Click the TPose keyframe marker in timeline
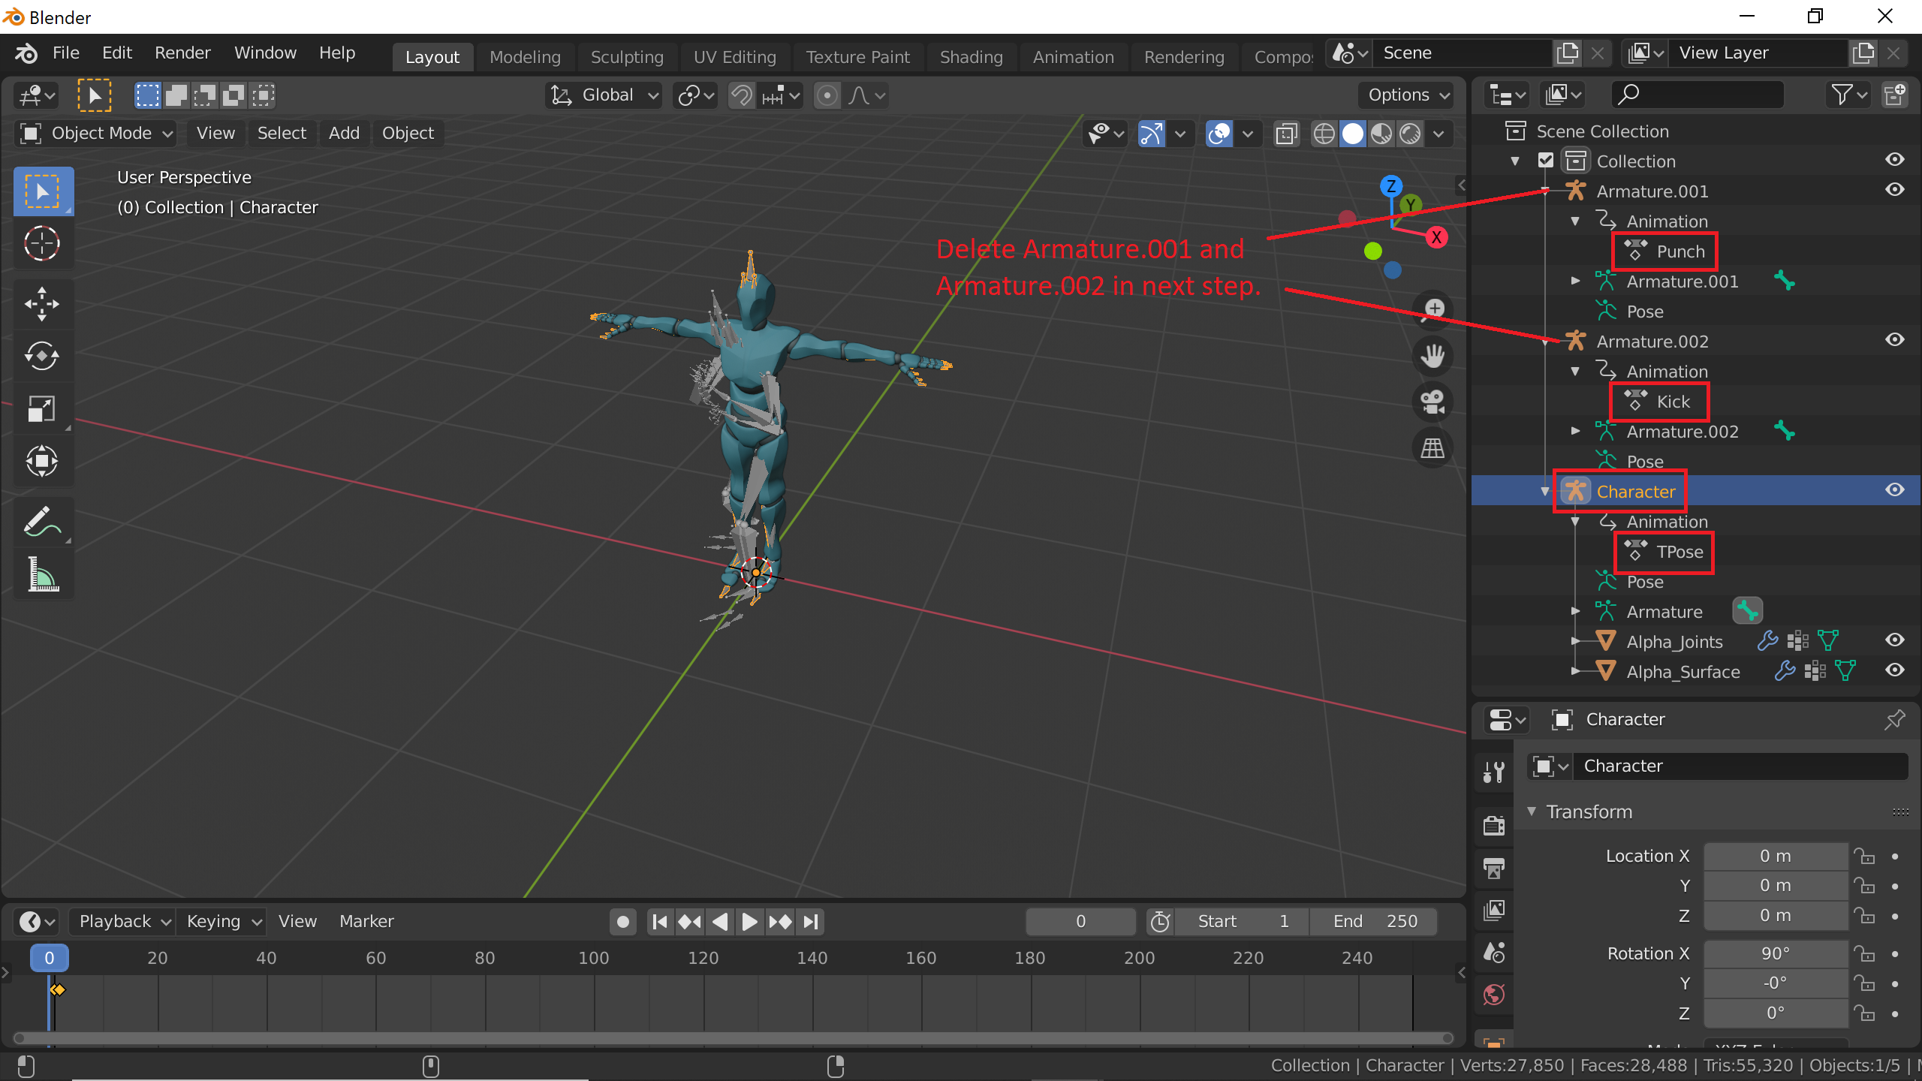 [x=58, y=989]
